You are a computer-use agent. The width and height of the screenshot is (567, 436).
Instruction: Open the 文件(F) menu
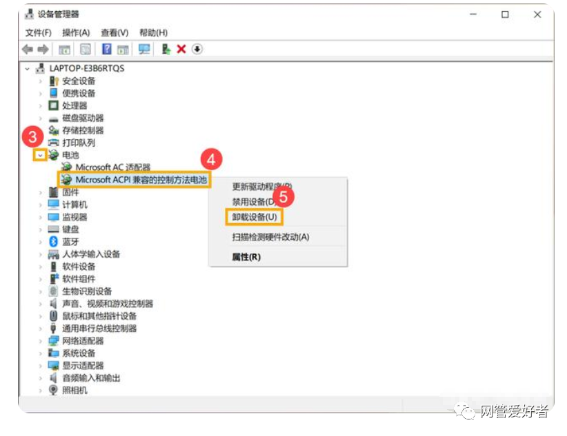tap(38, 32)
